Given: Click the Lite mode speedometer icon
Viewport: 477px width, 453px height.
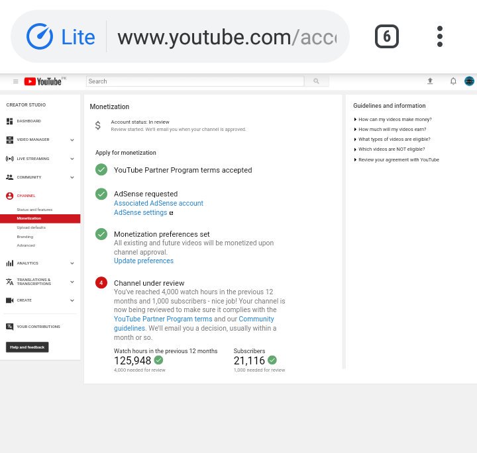Looking at the screenshot, I should click(40, 36).
